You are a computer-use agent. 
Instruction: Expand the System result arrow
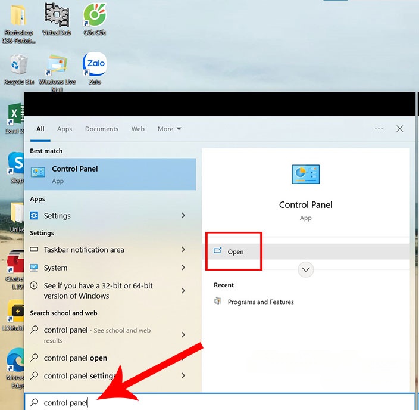(183, 268)
